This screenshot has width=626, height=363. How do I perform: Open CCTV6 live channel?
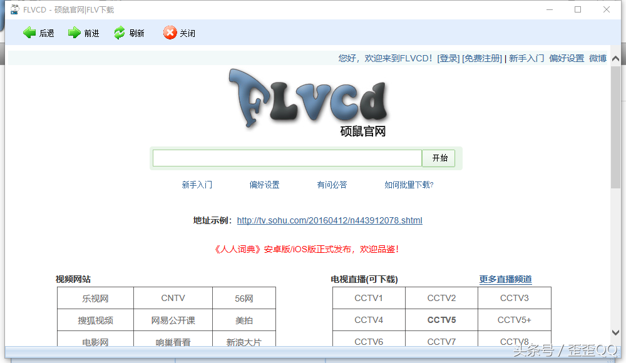click(369, 340)
